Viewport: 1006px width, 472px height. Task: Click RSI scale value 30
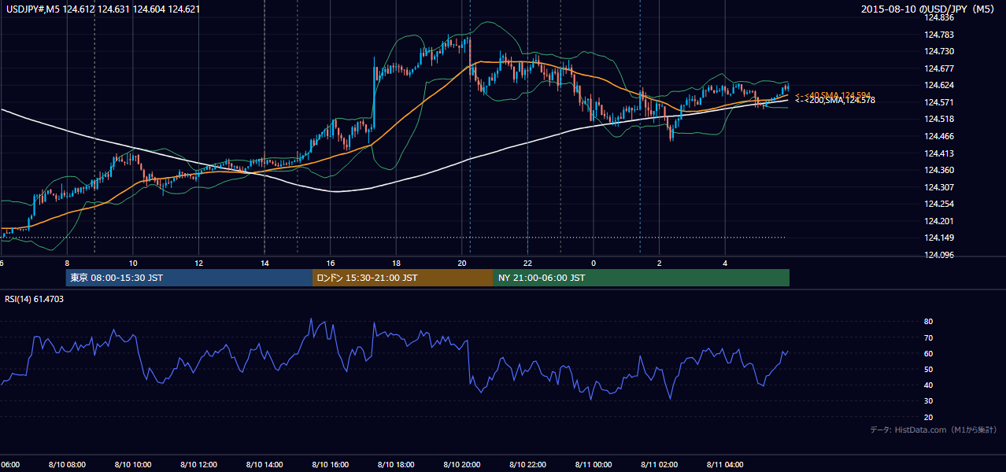[928, 401]
